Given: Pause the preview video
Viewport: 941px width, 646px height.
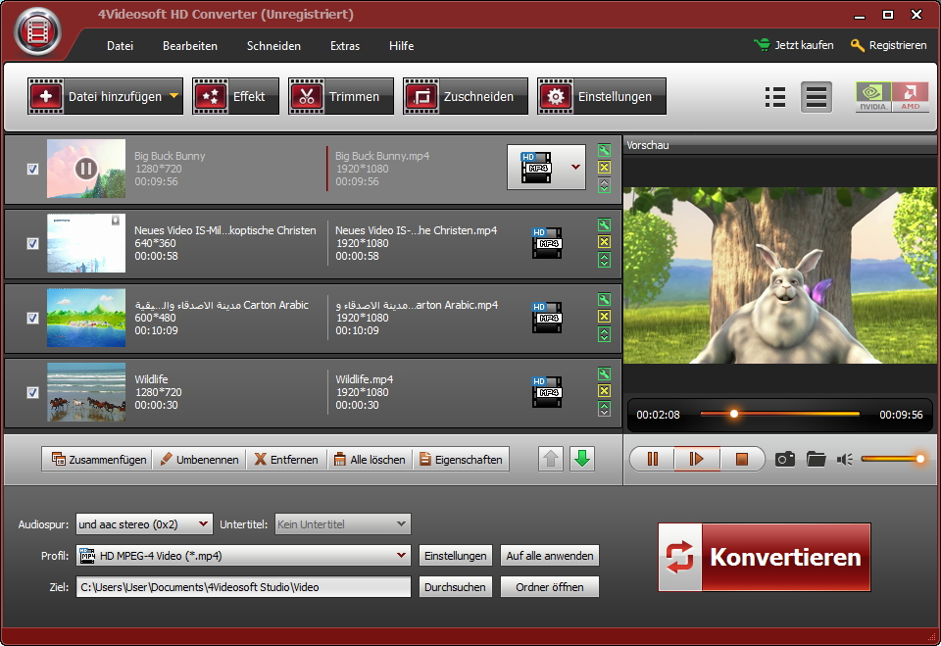Looking at the screenshot, I should (x=652, y=459).
